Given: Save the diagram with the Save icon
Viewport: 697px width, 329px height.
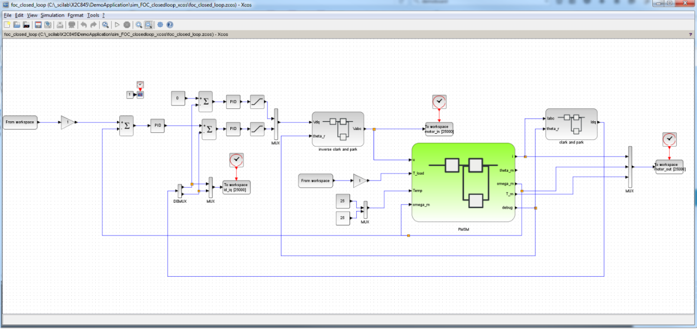Looking at the screenshot, I should coord(38,24).
